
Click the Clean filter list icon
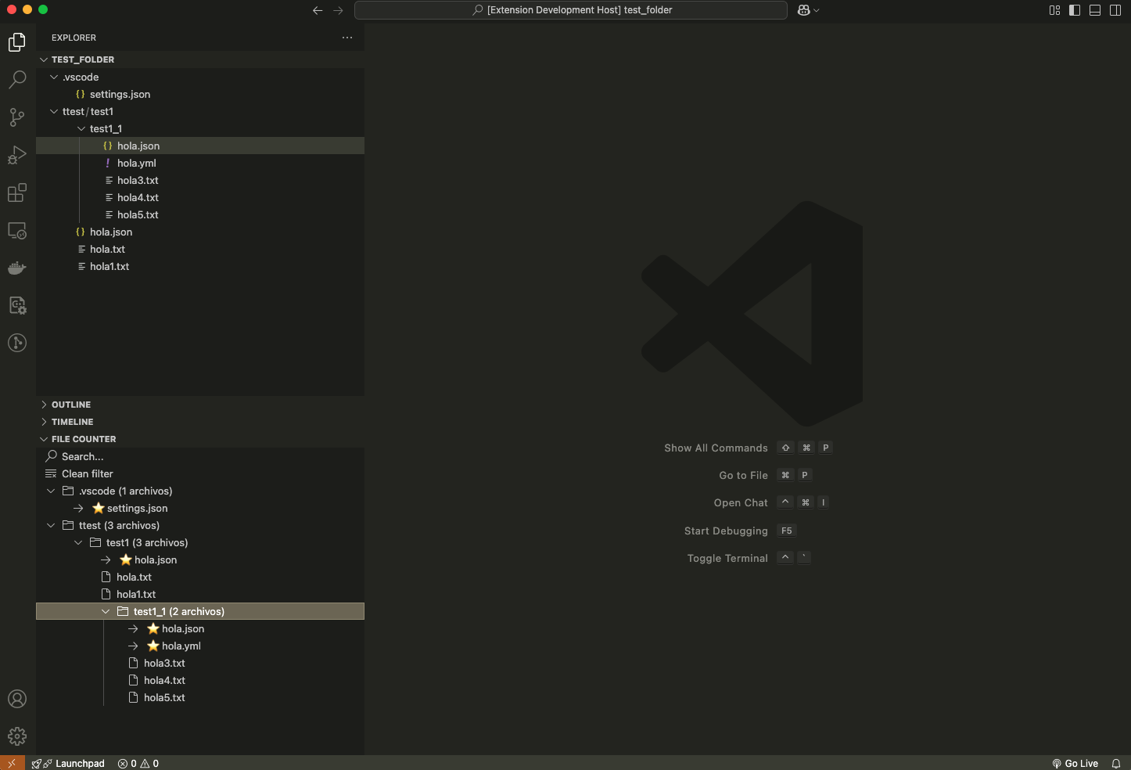[x=51, y=473]
